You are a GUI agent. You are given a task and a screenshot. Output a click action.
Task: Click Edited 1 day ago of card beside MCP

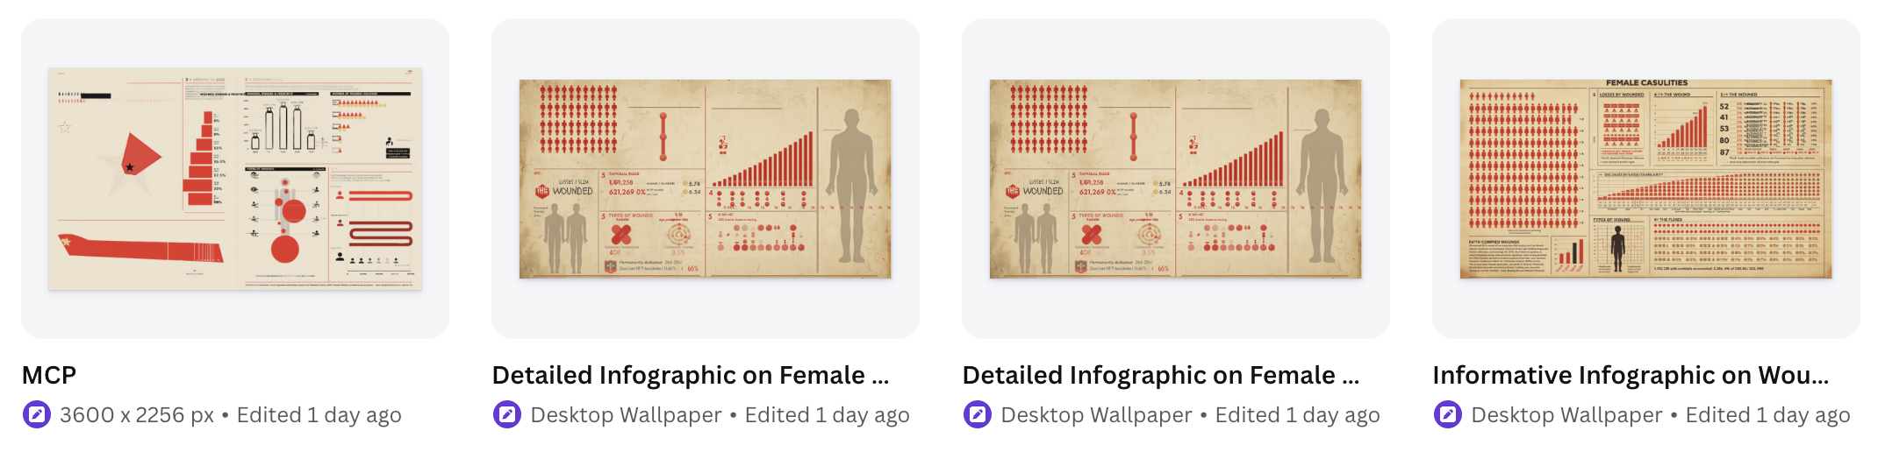point(828,415)
